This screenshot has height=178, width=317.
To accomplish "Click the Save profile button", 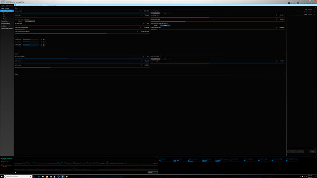I will pos(313,152).
